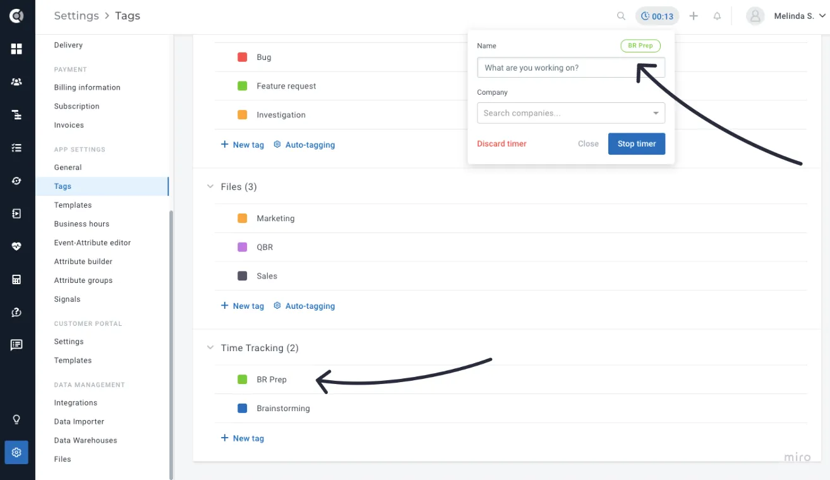The image size is (830, 480).
Task: Click the 'What are you working on?' field
Action: pyautogui.click(x=571, y=68)
